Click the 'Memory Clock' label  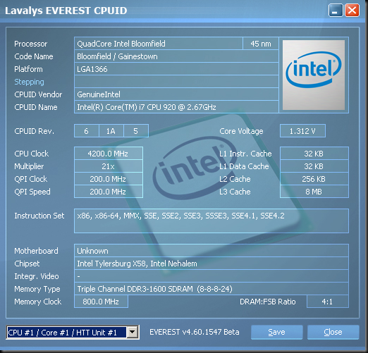pyautogui.click(x=37, y=302)
